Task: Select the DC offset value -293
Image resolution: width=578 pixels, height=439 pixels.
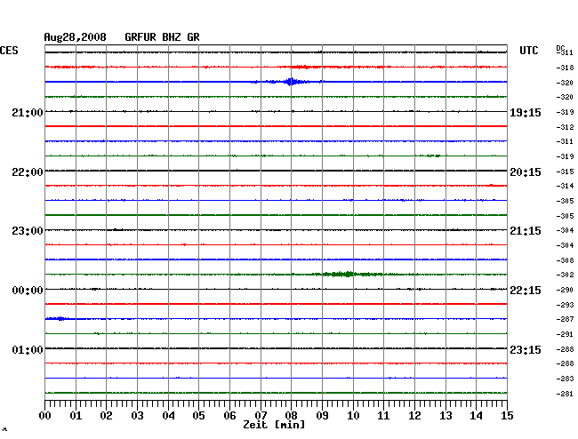Action: 565,305
